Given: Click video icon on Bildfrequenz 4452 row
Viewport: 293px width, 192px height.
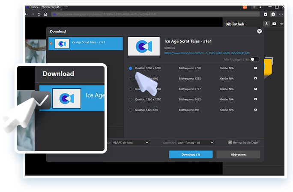Looking at the screenshot, I should click(255, 99).
